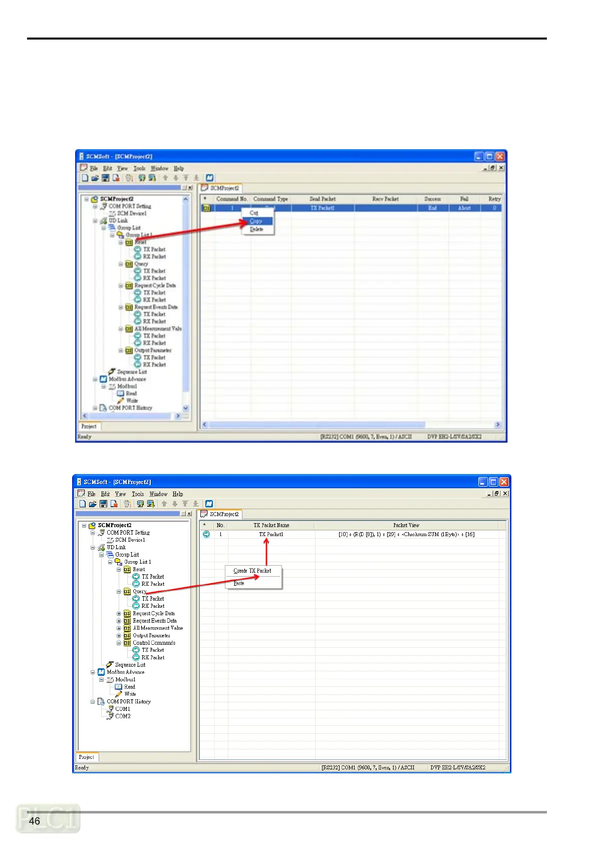Click Sequence List pencil icon in lower tree
The width and height of the screenshot is (596, 843).
pos(110,665)
